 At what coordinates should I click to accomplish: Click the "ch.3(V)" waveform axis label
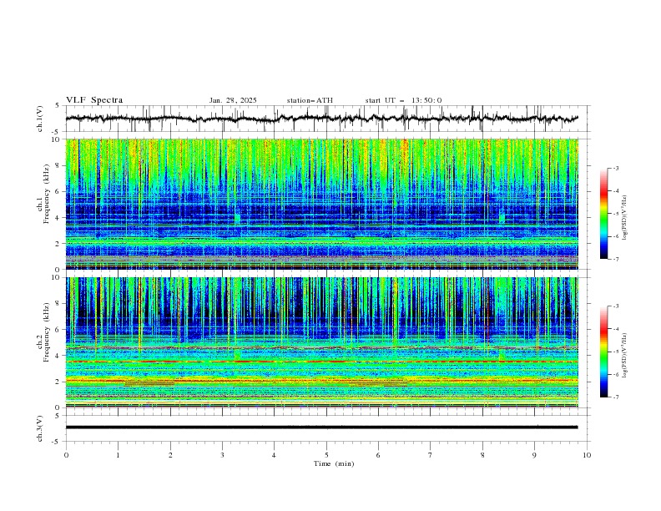pyautogui.click(x=40, y=428)
